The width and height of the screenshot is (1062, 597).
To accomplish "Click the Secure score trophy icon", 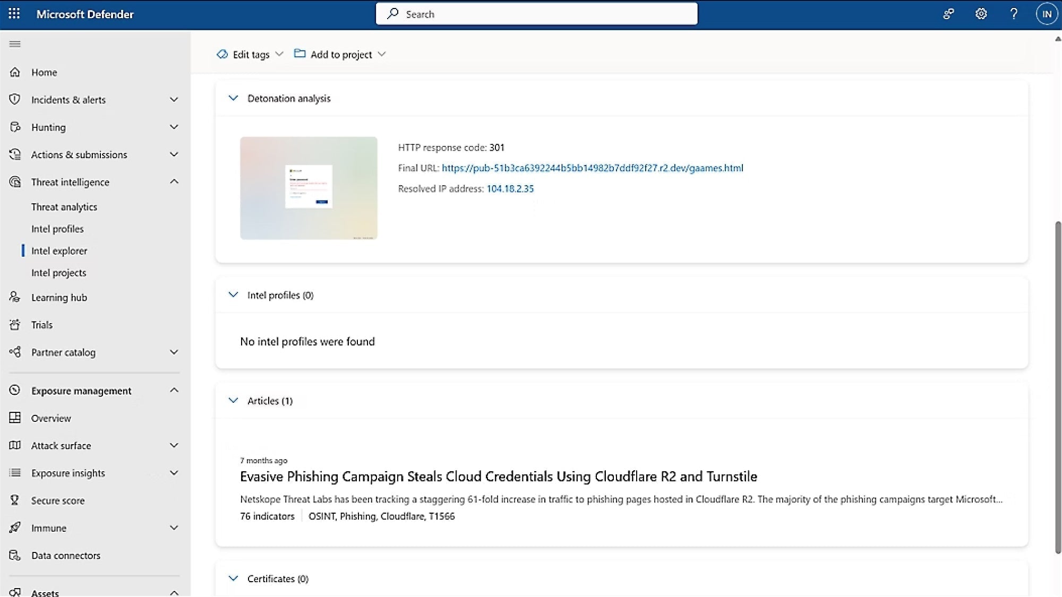I will point(15,500).
